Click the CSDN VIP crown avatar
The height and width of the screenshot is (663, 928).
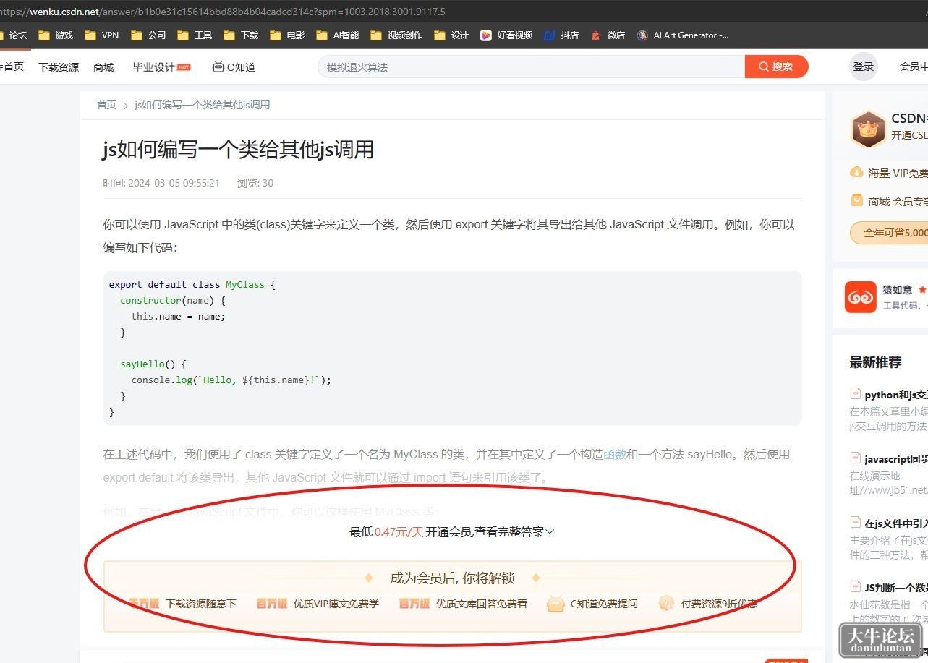[867, 129]
